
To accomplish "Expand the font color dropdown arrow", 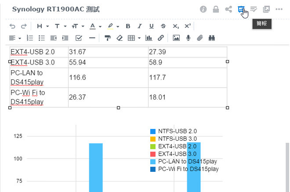I will click(x=100, y=27).
